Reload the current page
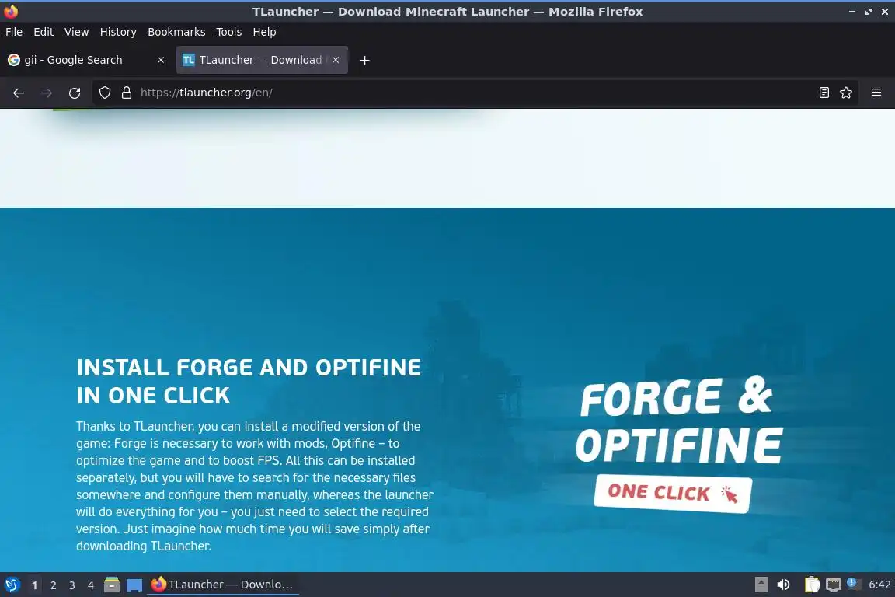This screenshot has width=895, height=597. tap(75, 93)
